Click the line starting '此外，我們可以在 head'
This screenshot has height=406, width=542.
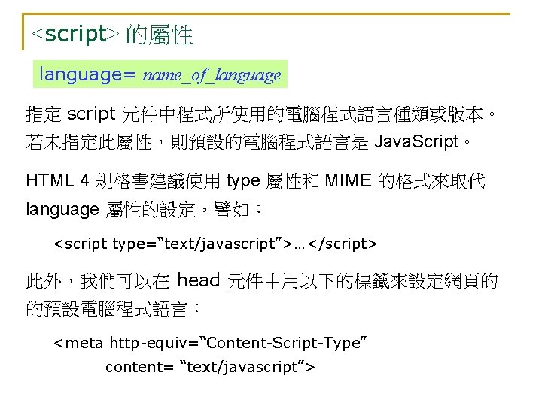click(262, 281)
